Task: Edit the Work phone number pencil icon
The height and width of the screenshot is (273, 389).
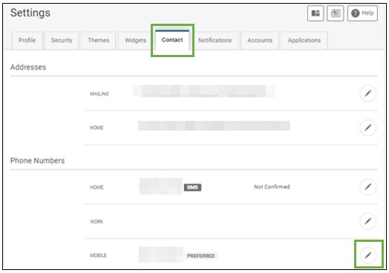Action: 368,221
